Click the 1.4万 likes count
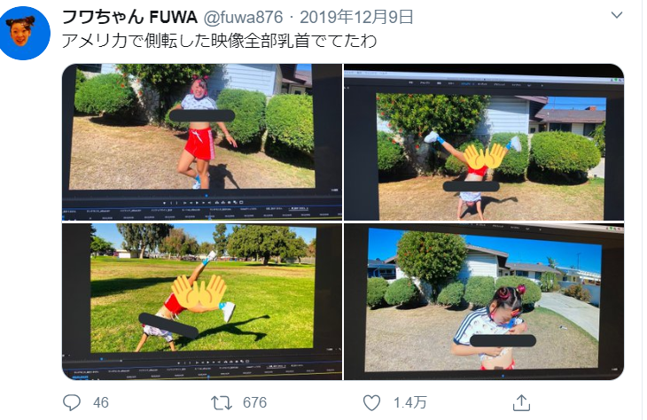This screenshot has height=420, width=647. click(x=409, y=402)
